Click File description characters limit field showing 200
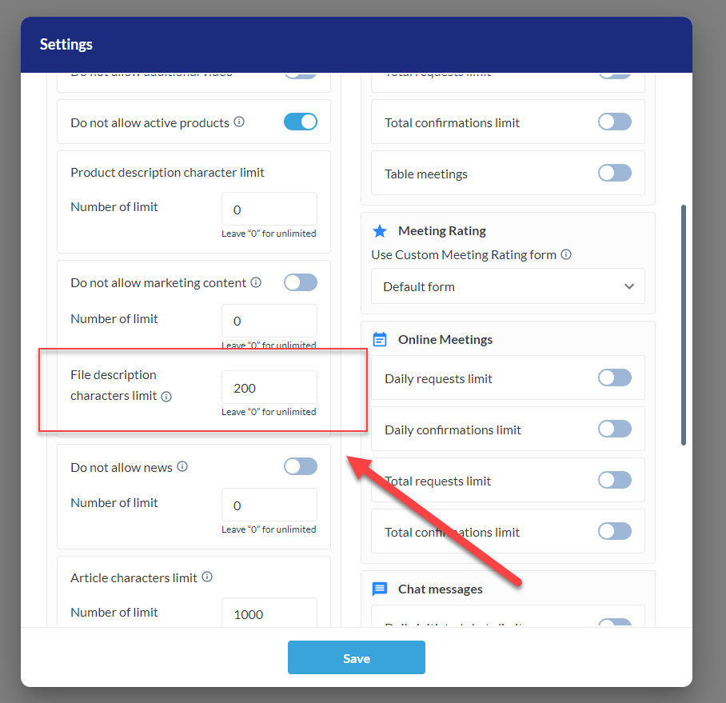726x703 pixels. tap(269, 387)
